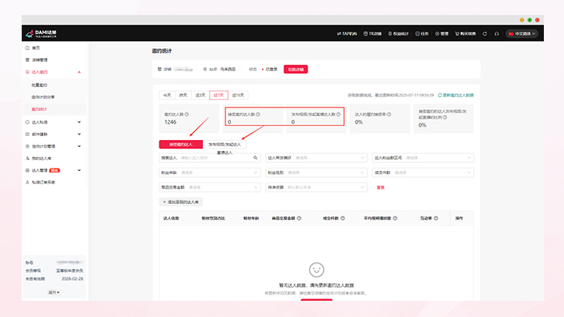Click the yellow minimize window dot
Image resolution: width=564 pixels, height=317 pixels.
coord(521,20)
